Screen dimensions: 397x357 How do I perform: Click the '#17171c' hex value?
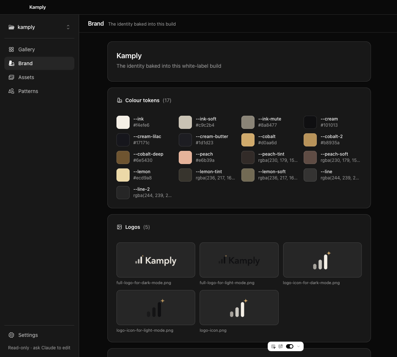coord(141,142)
